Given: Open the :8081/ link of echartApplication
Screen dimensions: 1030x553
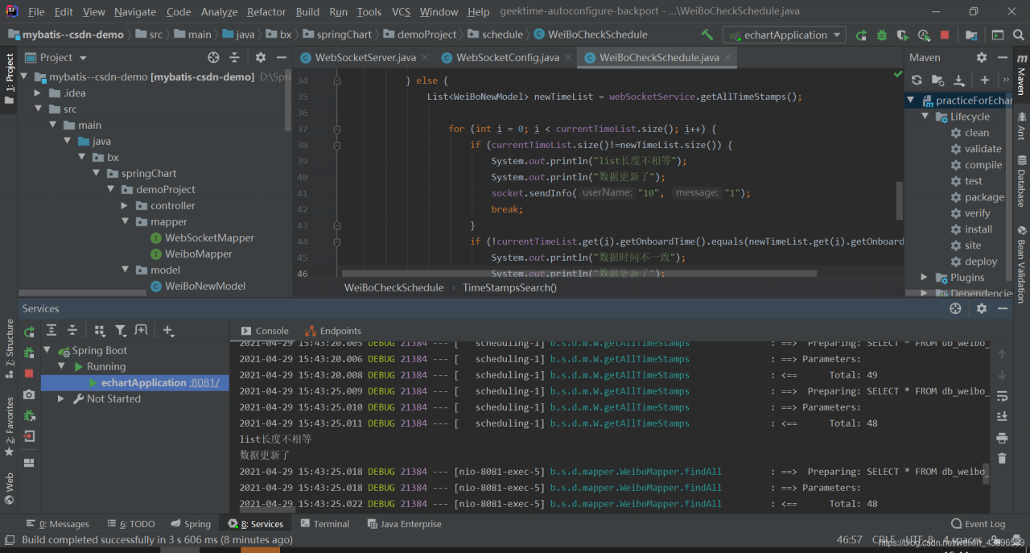Looking at the screenshot, I should (204, 382).
